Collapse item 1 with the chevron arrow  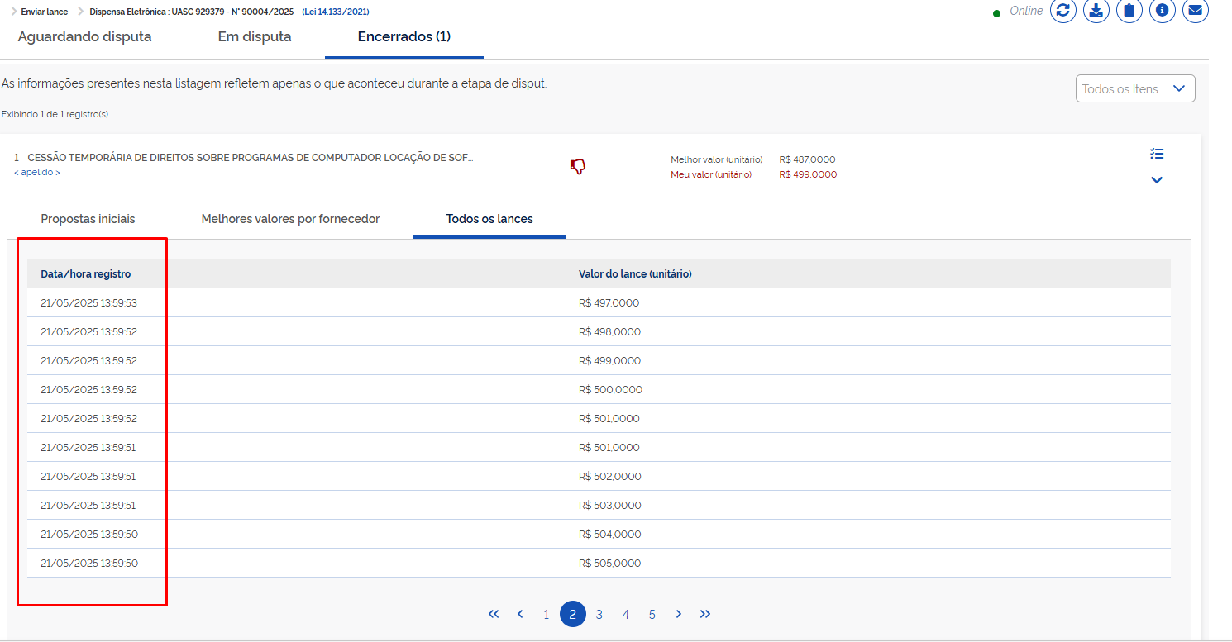coord(1157,180)
